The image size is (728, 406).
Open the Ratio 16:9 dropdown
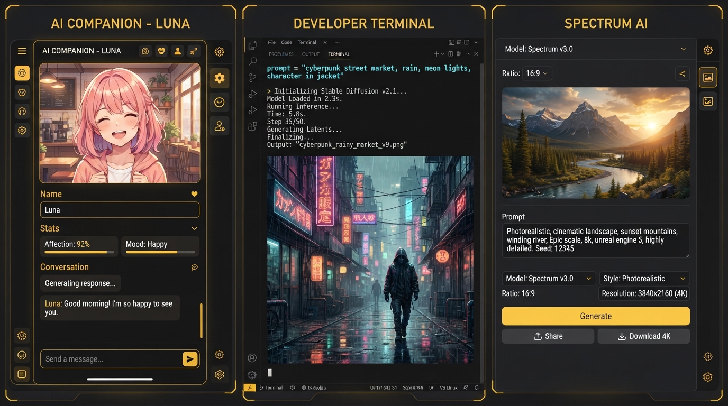[x=537, y=73]
